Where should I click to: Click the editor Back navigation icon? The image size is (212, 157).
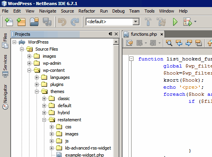point(139,43)
